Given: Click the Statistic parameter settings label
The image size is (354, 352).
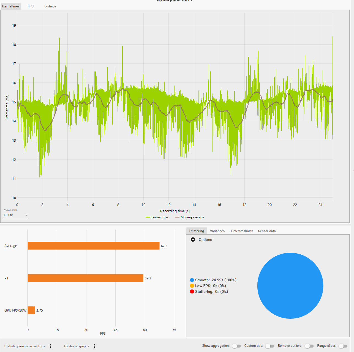Looking at the screenshot, I should (x=25, y=346).
